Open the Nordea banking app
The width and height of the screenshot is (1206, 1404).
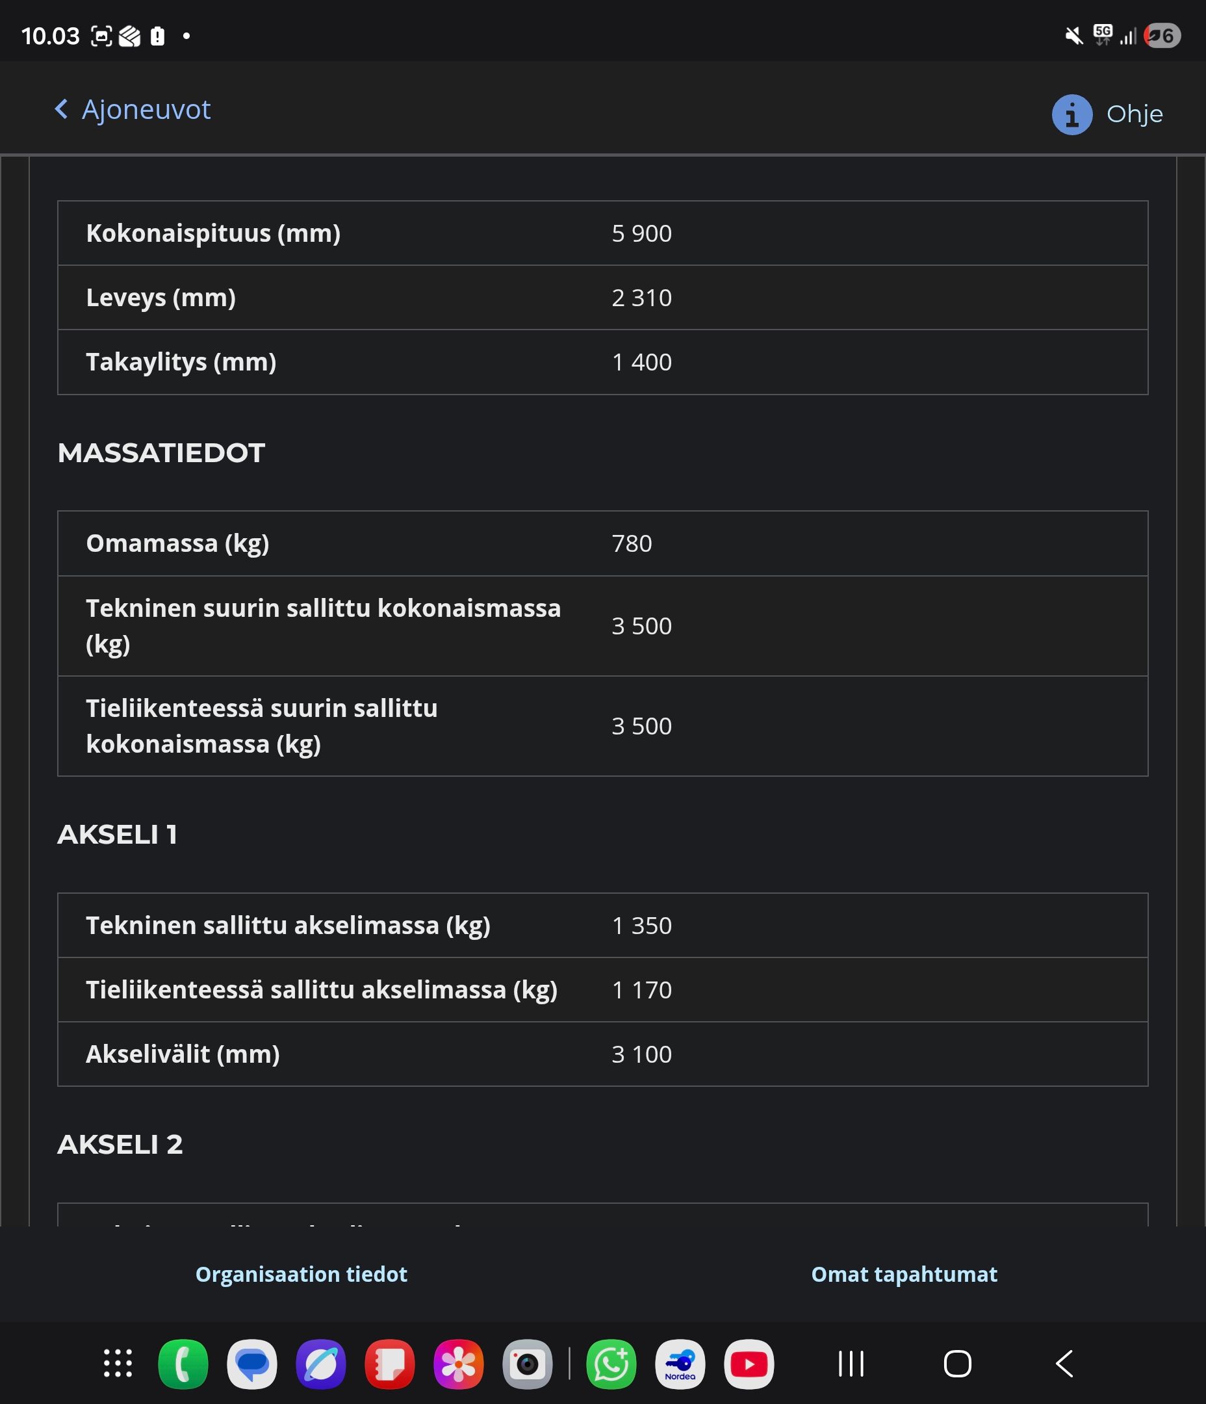680,1363
